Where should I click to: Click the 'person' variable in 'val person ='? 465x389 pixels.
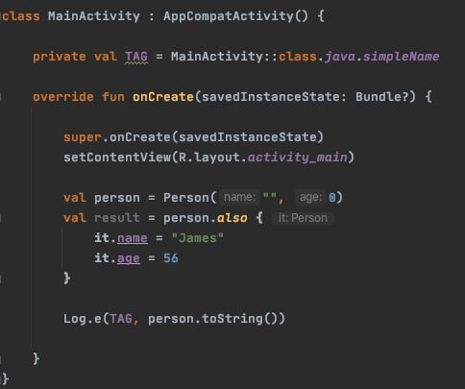coord(117,198)
